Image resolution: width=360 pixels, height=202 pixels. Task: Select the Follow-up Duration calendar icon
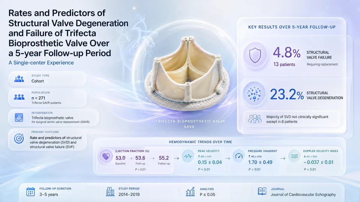[x=31, y=192]
